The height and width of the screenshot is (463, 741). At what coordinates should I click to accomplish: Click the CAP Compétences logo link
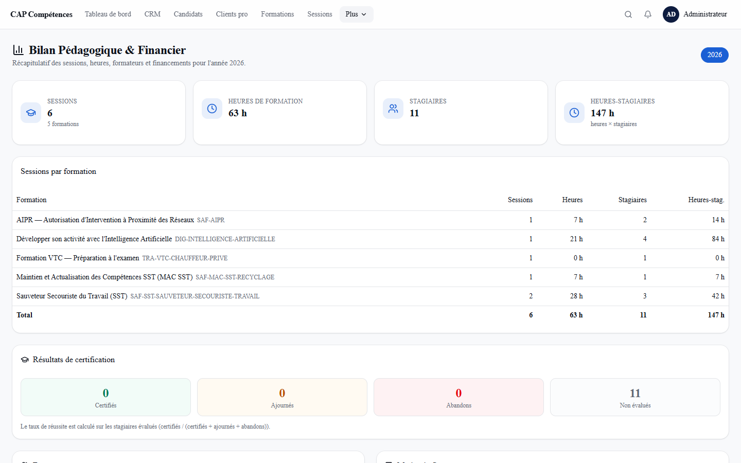41,14
